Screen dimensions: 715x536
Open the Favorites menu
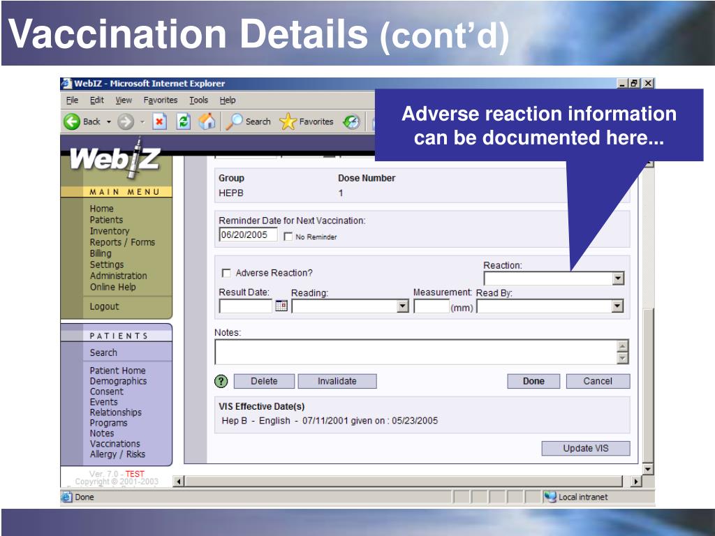(x=161, y=100)
